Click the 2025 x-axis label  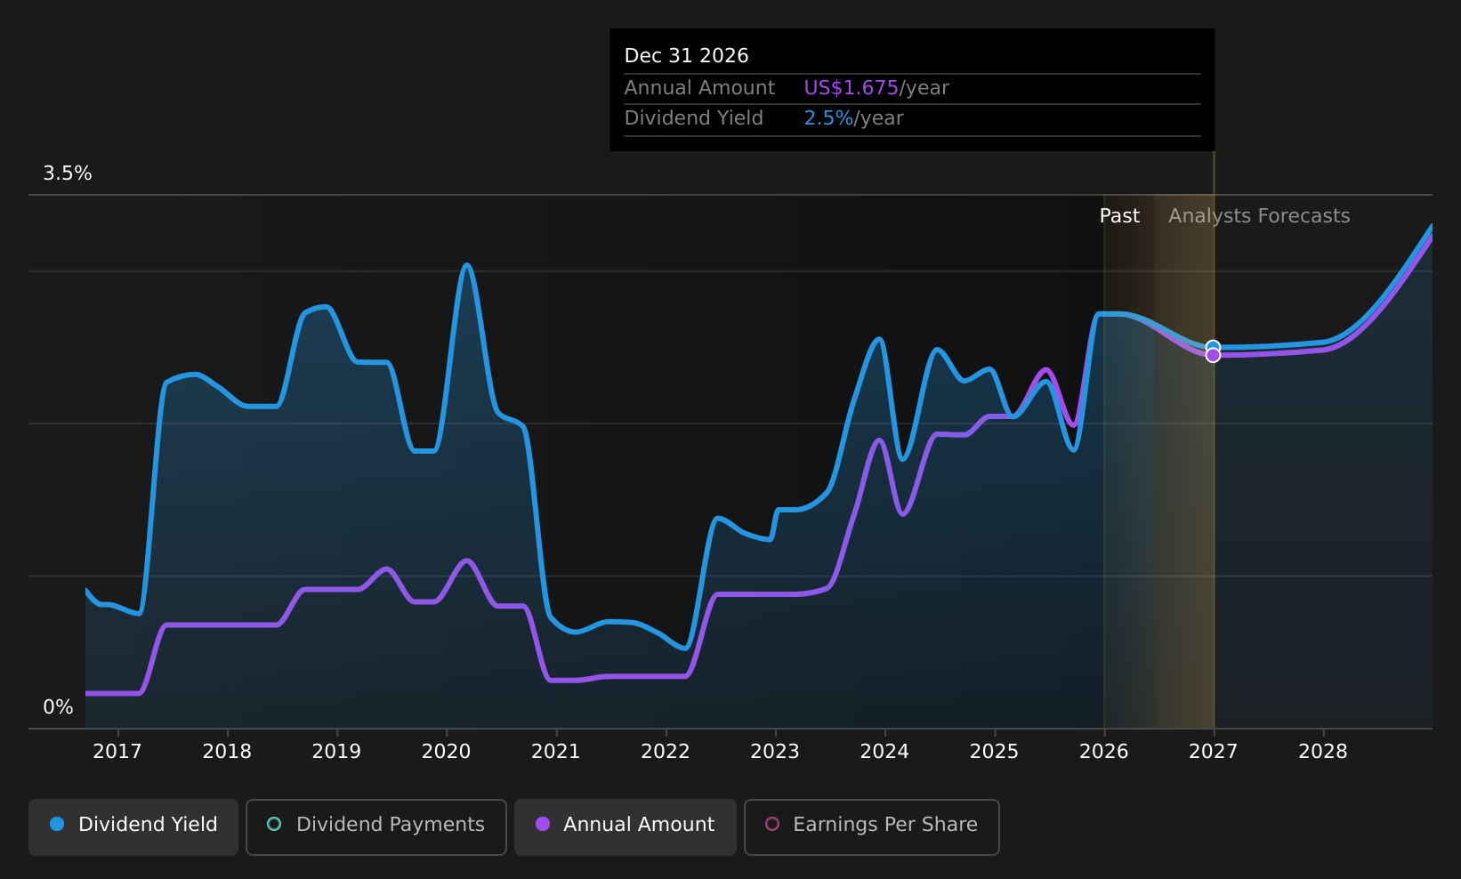994,752
